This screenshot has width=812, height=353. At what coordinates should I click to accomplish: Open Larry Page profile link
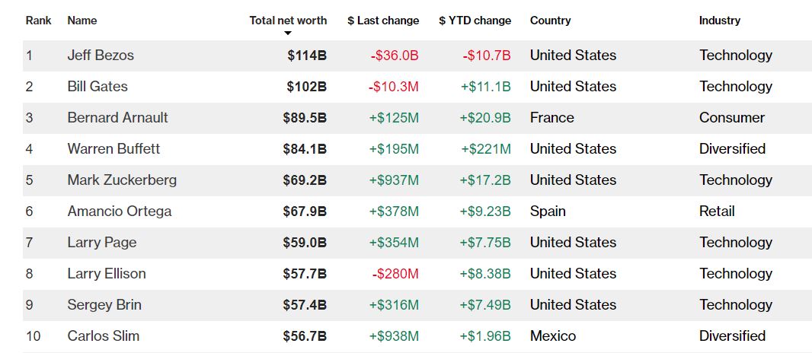click(102, 243)
